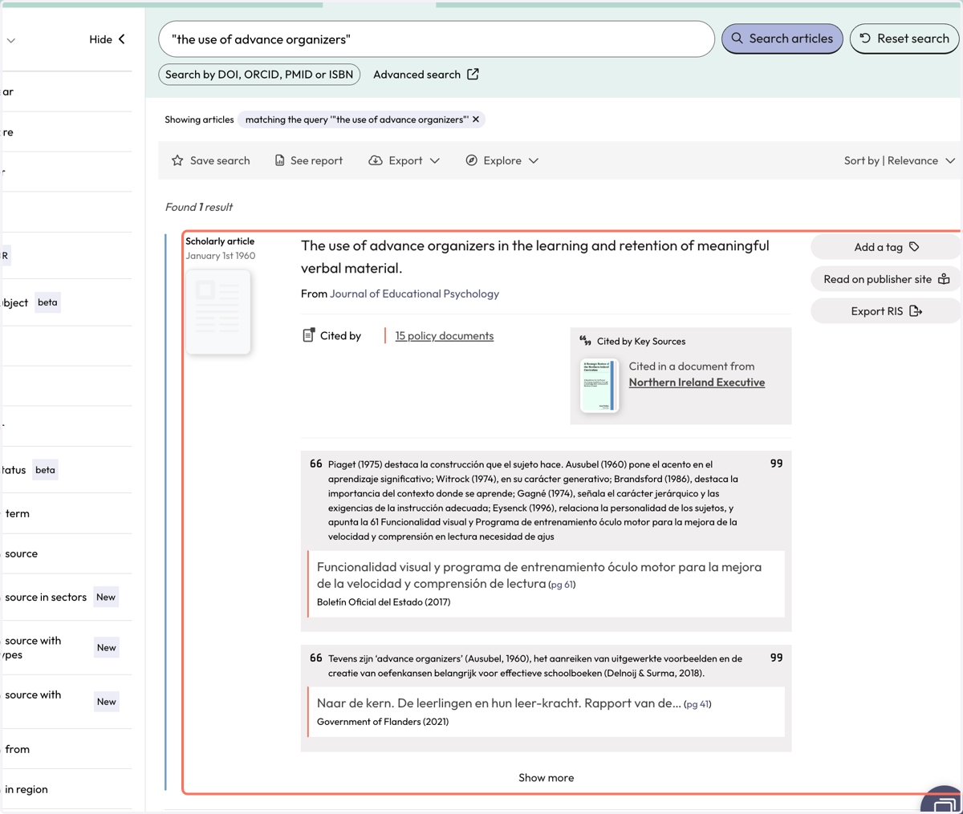
Task: Expand the 'in region' sidebar filter
Action: pos(66,789)
